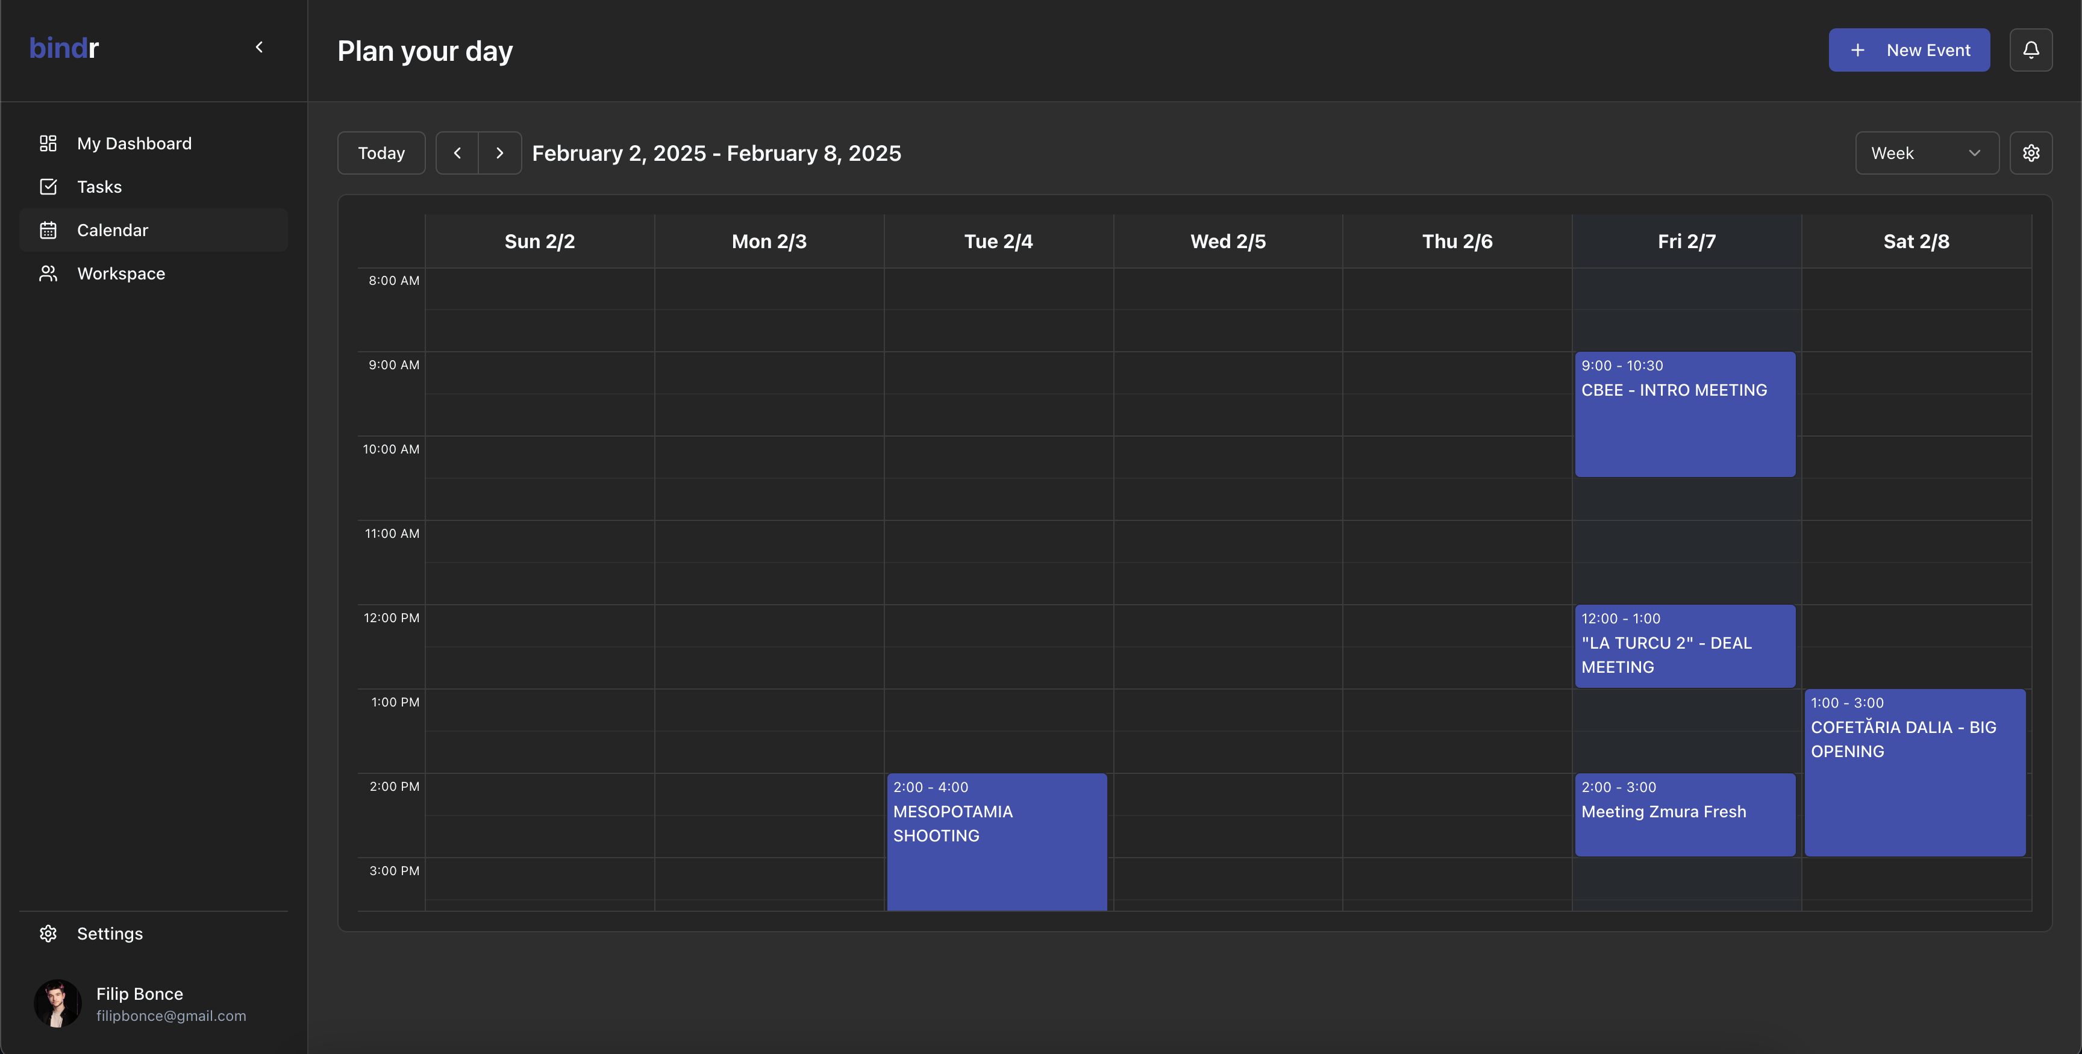Viewport: 2082px width, 1054px height.
Task: Click the plus icon in New Event
Action: [x=1858, y=50]
